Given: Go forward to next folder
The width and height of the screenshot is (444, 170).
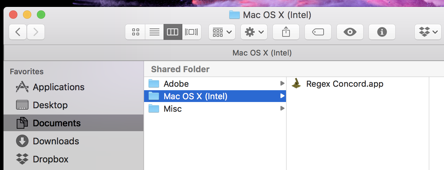Looking at the screenshot, I should click(x=36, y=32).
